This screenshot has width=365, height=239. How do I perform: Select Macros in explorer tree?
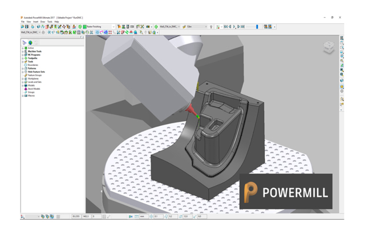tap(31, 96)
